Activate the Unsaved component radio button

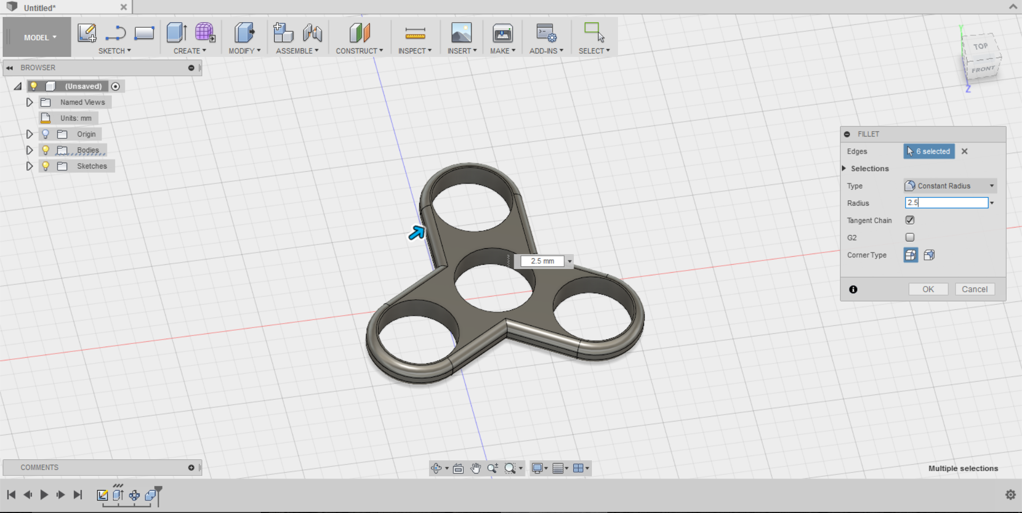coord(116,86)
